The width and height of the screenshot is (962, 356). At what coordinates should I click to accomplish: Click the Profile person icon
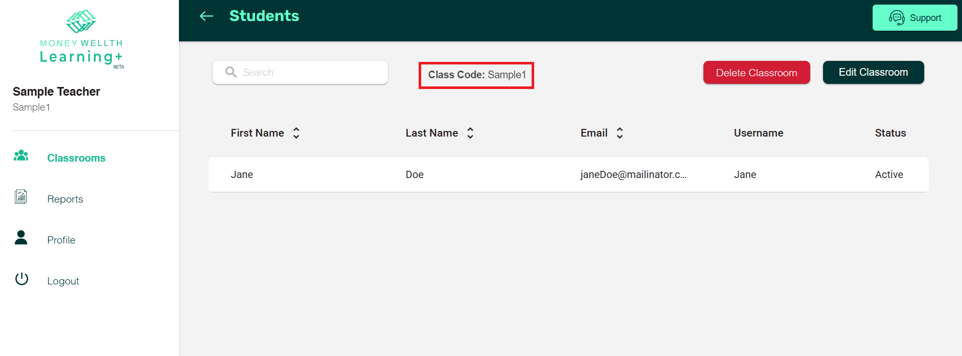coord(21,238)
